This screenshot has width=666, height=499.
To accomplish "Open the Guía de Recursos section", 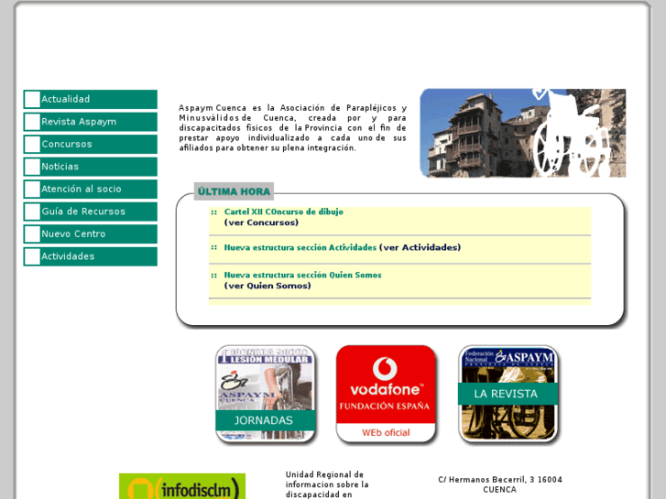I will tap(90, 212).
